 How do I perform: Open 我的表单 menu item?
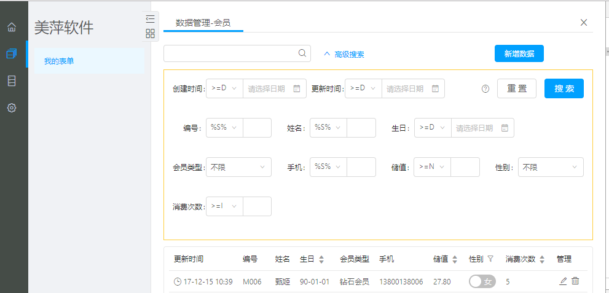(89, 61)
